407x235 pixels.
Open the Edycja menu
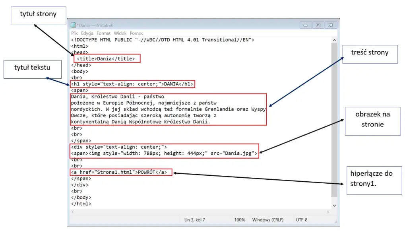tap(87, 33)
